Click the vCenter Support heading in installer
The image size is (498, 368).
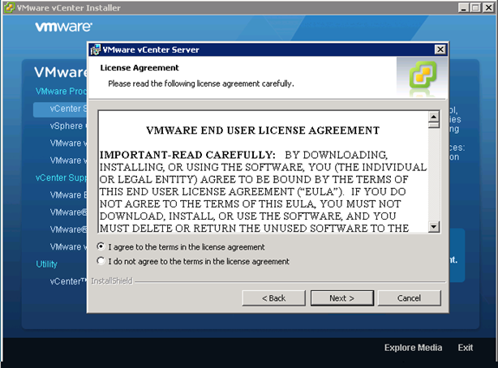61,178
